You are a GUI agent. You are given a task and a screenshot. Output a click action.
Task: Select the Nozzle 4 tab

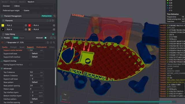tap(31, 2)
